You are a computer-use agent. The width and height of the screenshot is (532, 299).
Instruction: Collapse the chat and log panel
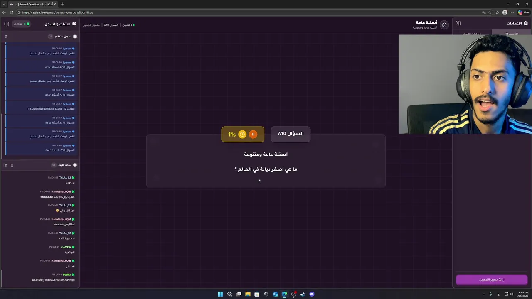7,24
